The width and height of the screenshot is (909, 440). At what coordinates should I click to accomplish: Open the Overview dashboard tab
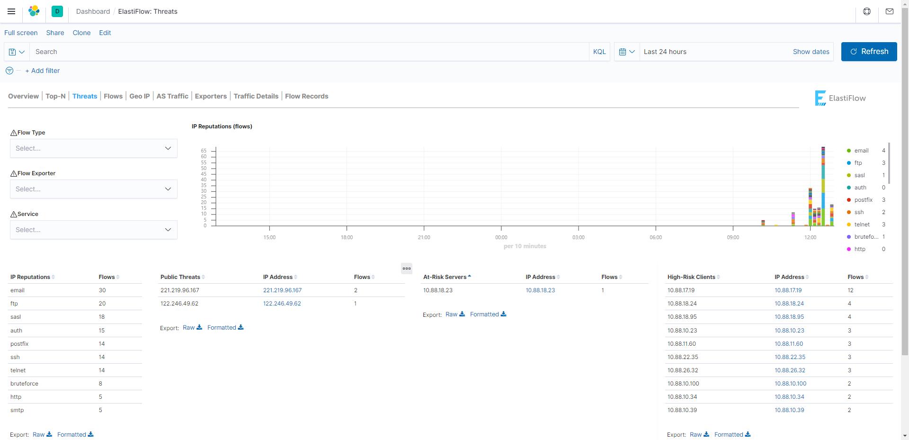(23, 96)
